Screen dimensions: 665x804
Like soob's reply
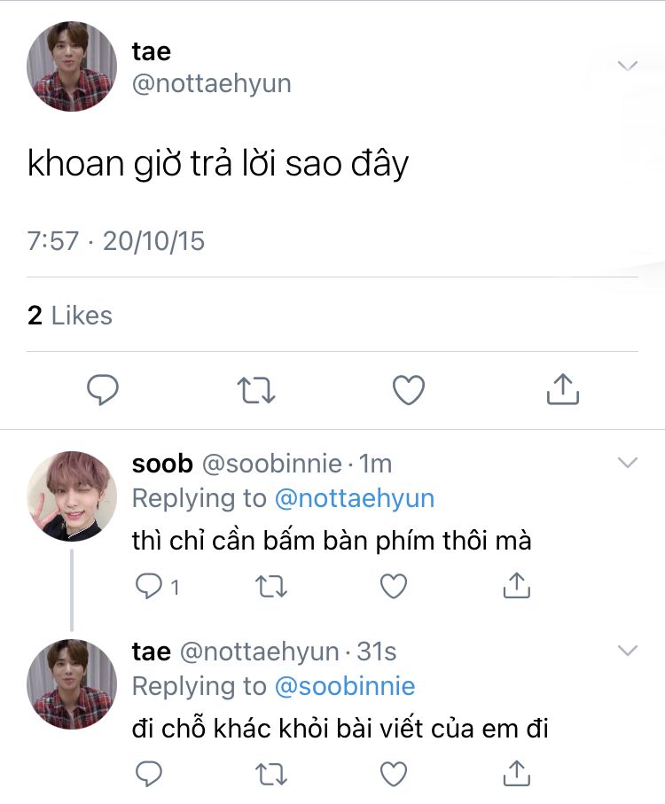coord(393,586)
